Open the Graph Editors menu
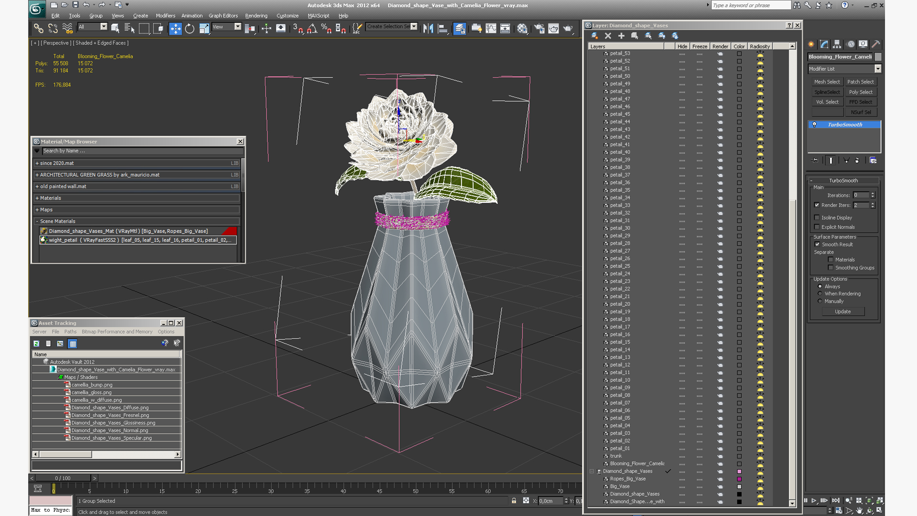917x516 pixels. [x=223, y=16]
